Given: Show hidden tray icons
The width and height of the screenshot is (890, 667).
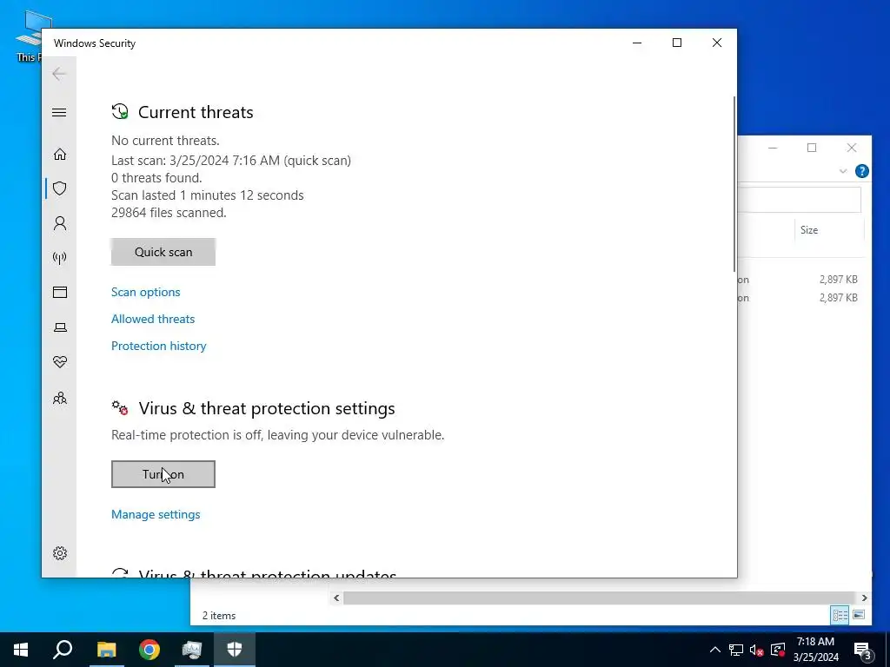Looking at the screenshot, I should (x=715, y=650).
